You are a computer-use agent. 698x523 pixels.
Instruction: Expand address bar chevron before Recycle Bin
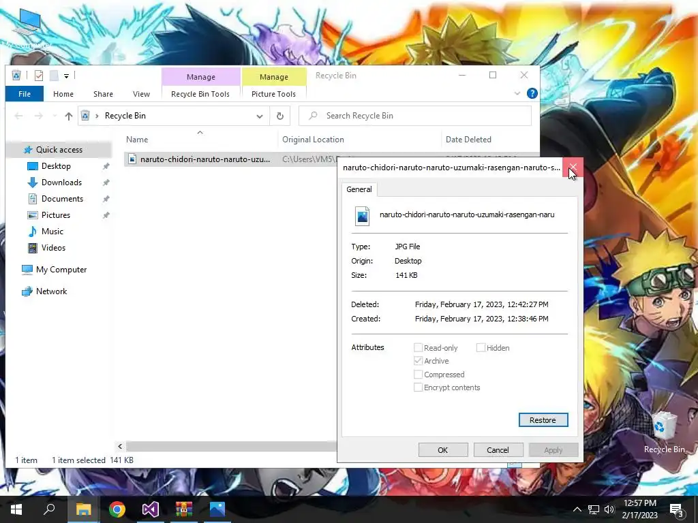click(x=97, y=116)
